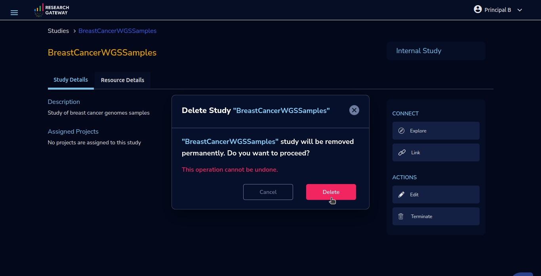Open the hamburger navigation menu

pyautogui.click(x=14, y=13)
